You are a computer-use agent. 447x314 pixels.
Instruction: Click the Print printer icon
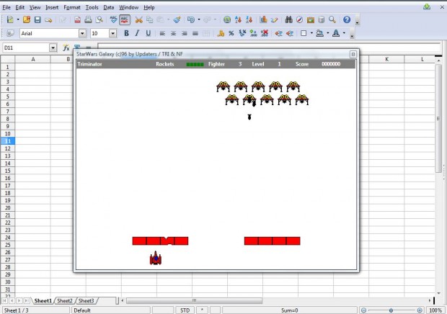[88, 19]
